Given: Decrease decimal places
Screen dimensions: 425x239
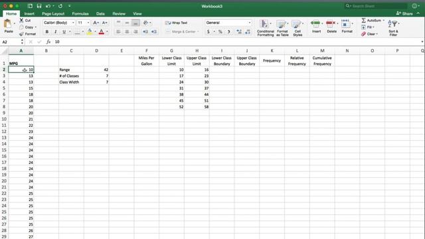Looking at the screenshot, I should (x=248, y=32).
